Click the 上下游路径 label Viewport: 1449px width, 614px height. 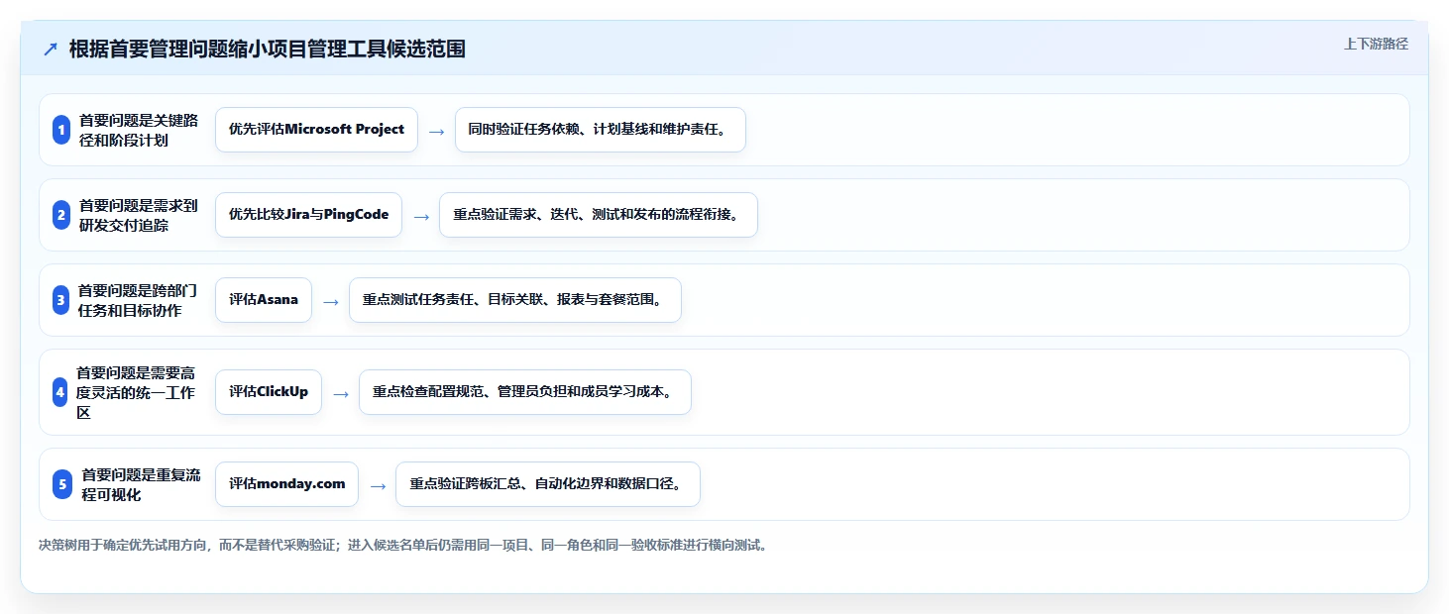click(x=1376, y=44)
